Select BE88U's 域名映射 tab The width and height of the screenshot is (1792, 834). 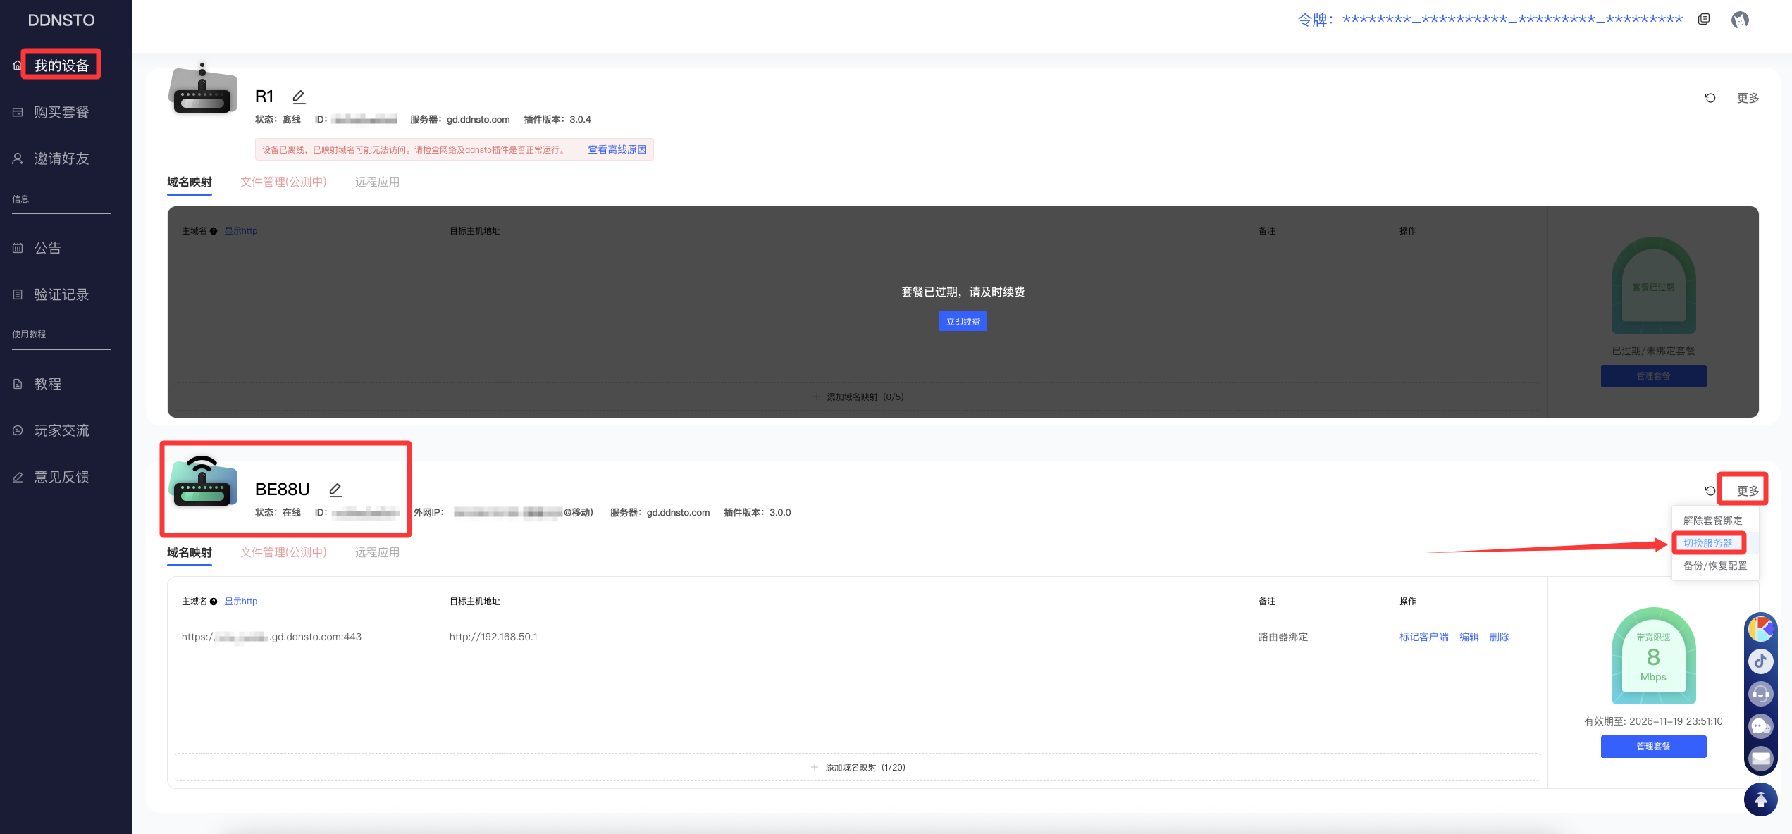190,552
